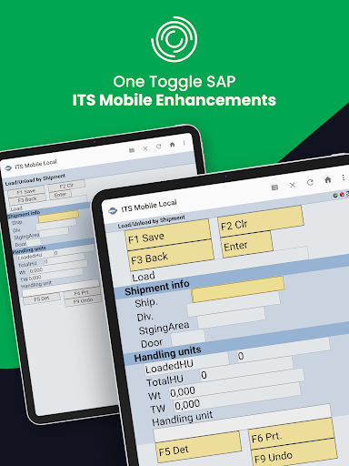Select the StgingArea input field
This screenshot has width=349, height=466.
231,318
